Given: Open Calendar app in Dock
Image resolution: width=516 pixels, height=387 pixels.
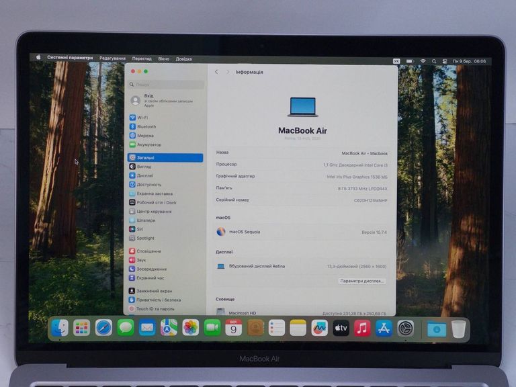Looking at the screenshot, I should 234,328.
